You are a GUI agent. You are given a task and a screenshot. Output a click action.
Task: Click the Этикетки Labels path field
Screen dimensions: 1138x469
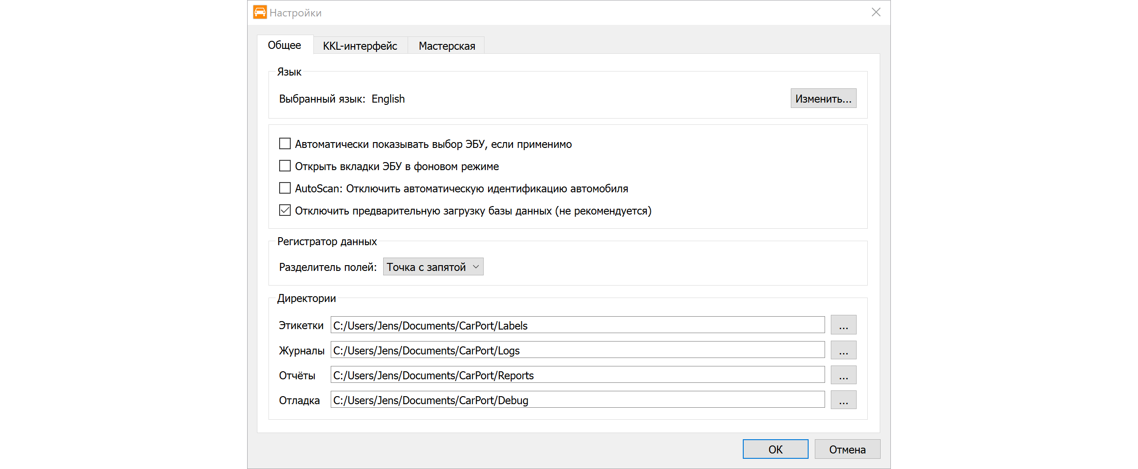point(577,326)
